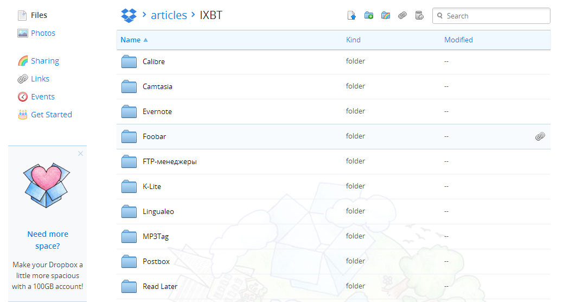Open the Evernote folder name
Screen dimensions: 563x302
(157, 111)
